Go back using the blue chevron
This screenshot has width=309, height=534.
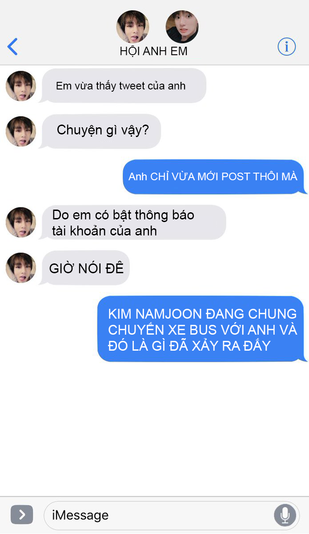coord(12,46)
